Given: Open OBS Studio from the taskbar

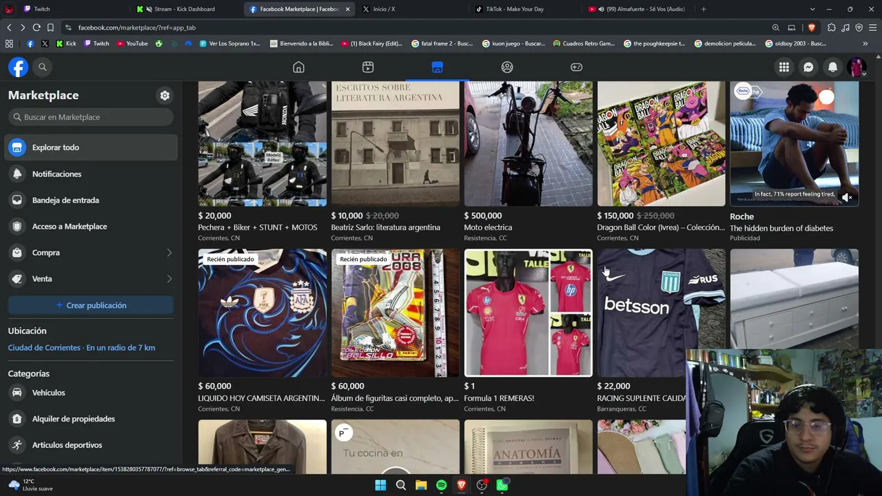Looking at the screenshot, I should pos(482,485).
